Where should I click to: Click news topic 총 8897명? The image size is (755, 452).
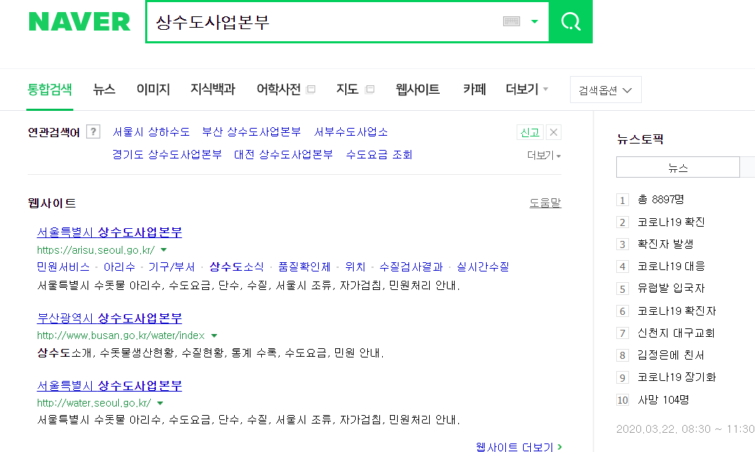point(660,200)
